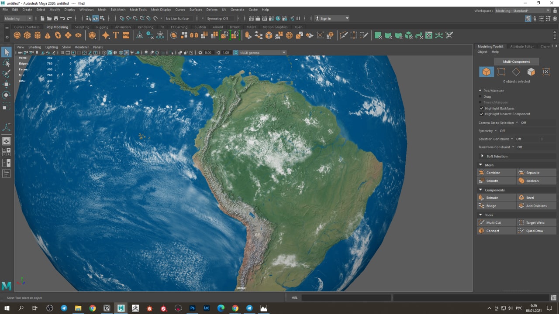This screenshot has height=314, width=559.
Task: Click the Polygon Type text tool icon
Action: tap(116, 35)
